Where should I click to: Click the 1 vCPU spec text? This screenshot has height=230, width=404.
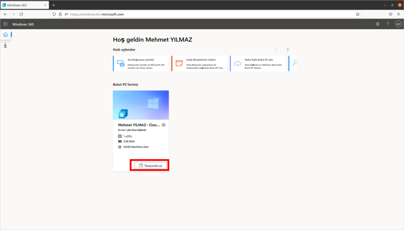click(127, 136)
